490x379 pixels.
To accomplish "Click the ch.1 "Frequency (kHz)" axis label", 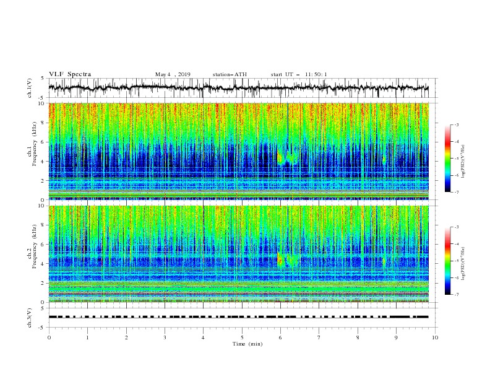I will [35, 144].
